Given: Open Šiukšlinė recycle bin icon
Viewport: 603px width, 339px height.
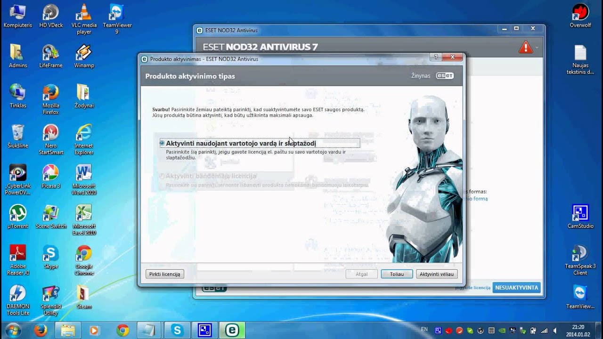Looking at the screenshot, I should tap(18, 137).
